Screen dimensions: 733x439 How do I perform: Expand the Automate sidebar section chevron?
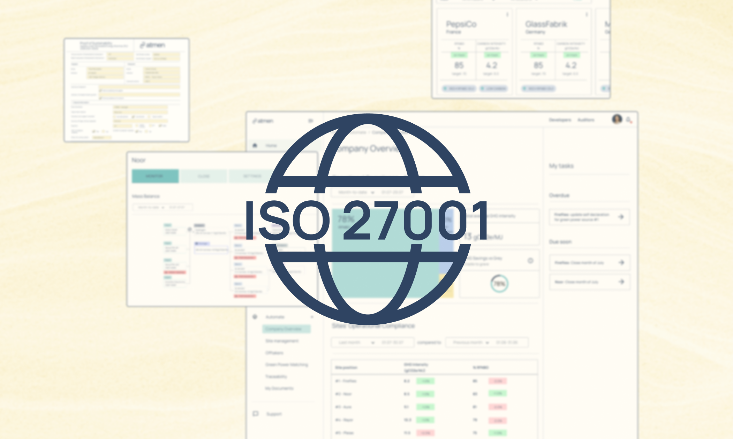click(312, 317)
